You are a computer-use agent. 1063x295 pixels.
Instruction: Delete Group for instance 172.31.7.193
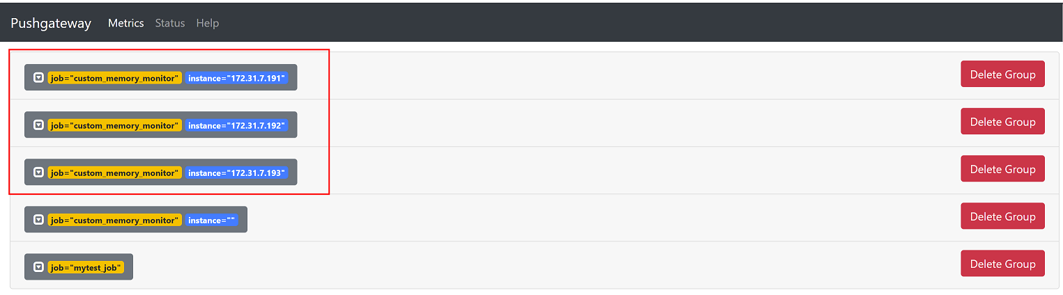(1002, 169)
